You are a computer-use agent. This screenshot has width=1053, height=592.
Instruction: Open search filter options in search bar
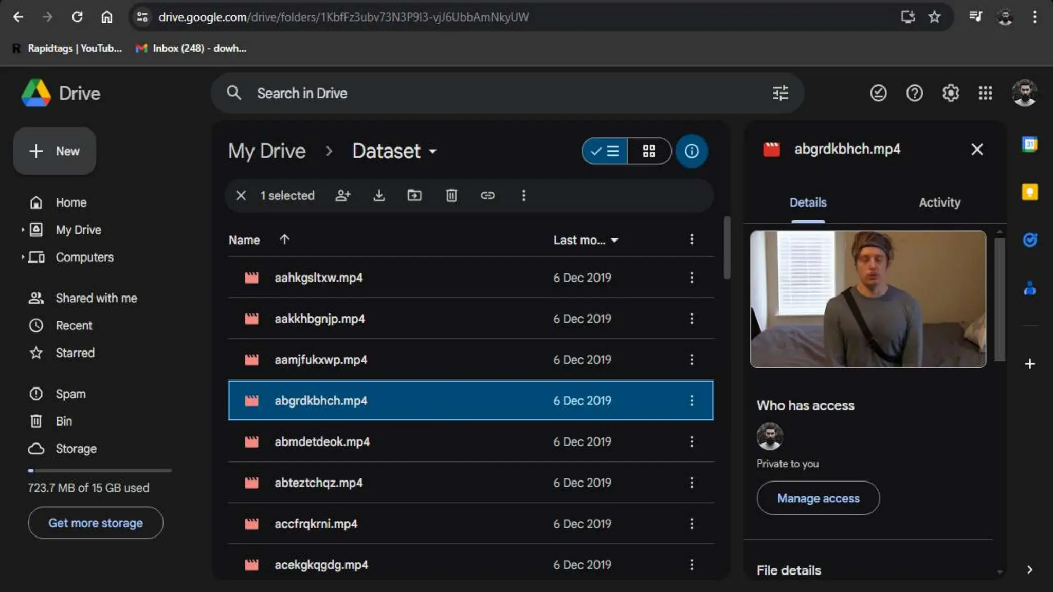(780, 93)
